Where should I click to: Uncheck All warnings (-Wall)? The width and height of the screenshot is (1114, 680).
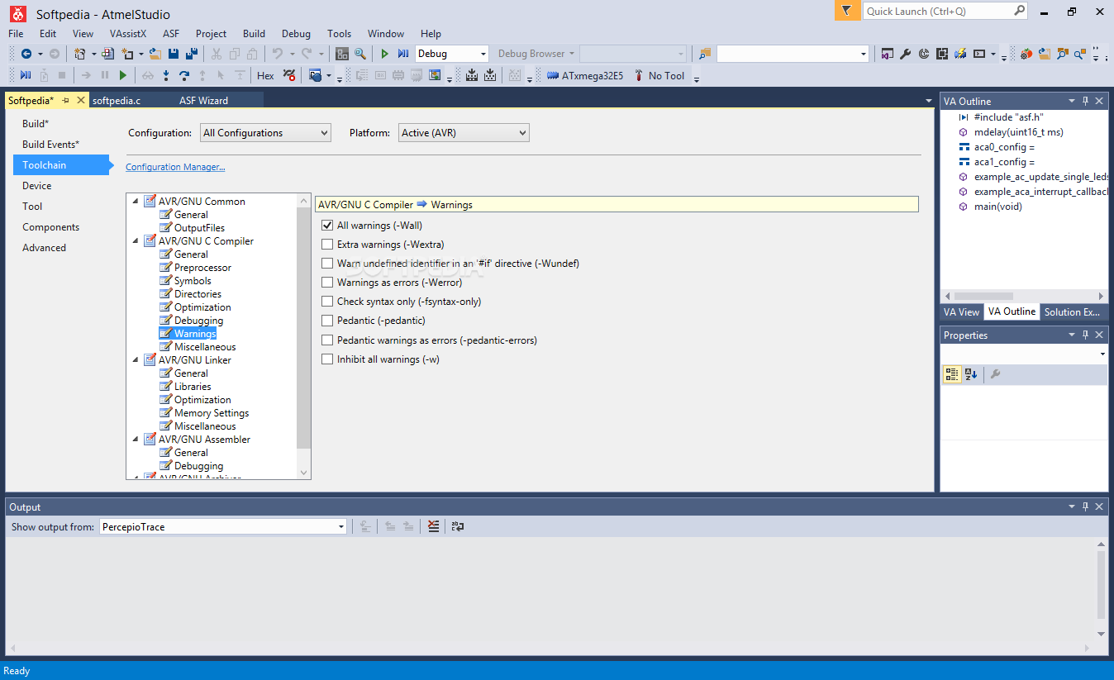(x=327, y=226)
